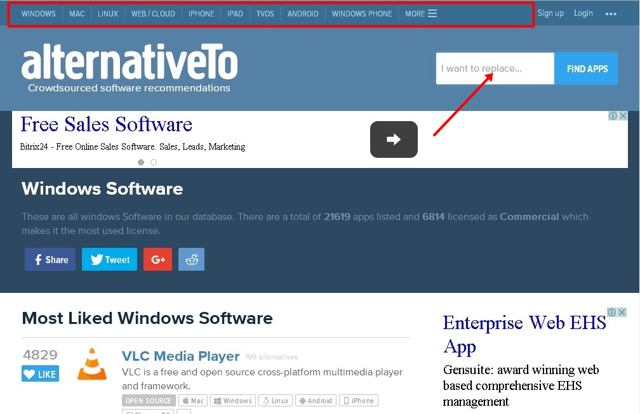Image resolution: width=640 pixels, height=414 pixels.
Task: Click the '6814' licensed count
Action: (434, 217)
